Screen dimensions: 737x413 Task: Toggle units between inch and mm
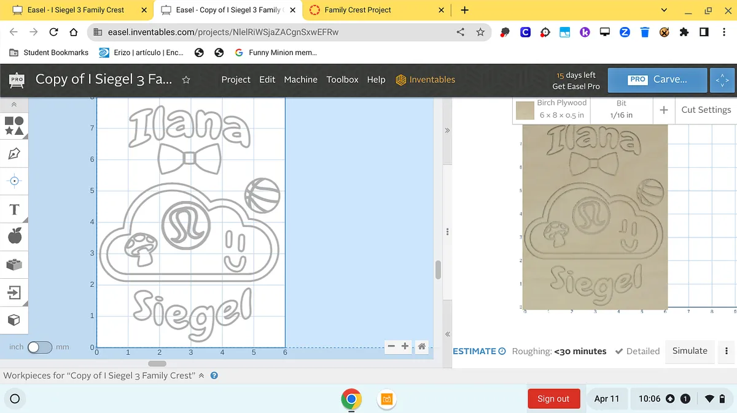pos(40,347)
